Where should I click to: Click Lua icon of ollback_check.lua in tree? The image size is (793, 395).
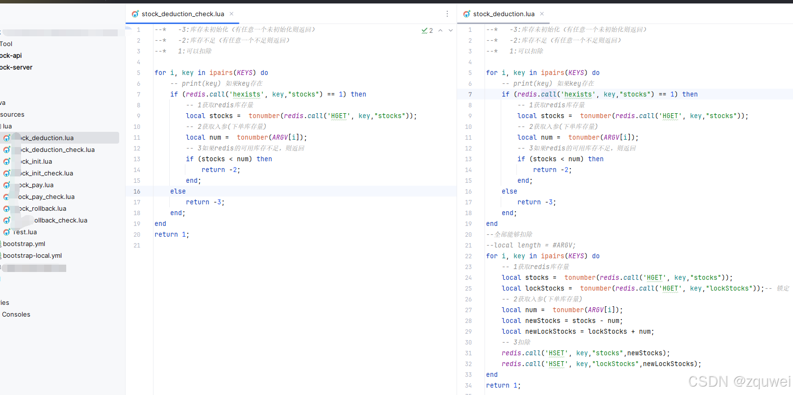click(x=7, y=221)
